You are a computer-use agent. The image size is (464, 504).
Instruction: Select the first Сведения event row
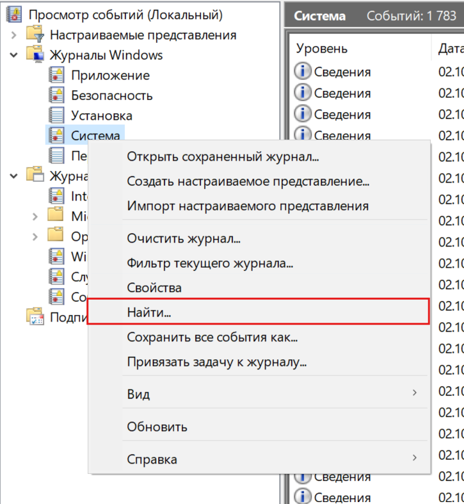tap(342, 72)
